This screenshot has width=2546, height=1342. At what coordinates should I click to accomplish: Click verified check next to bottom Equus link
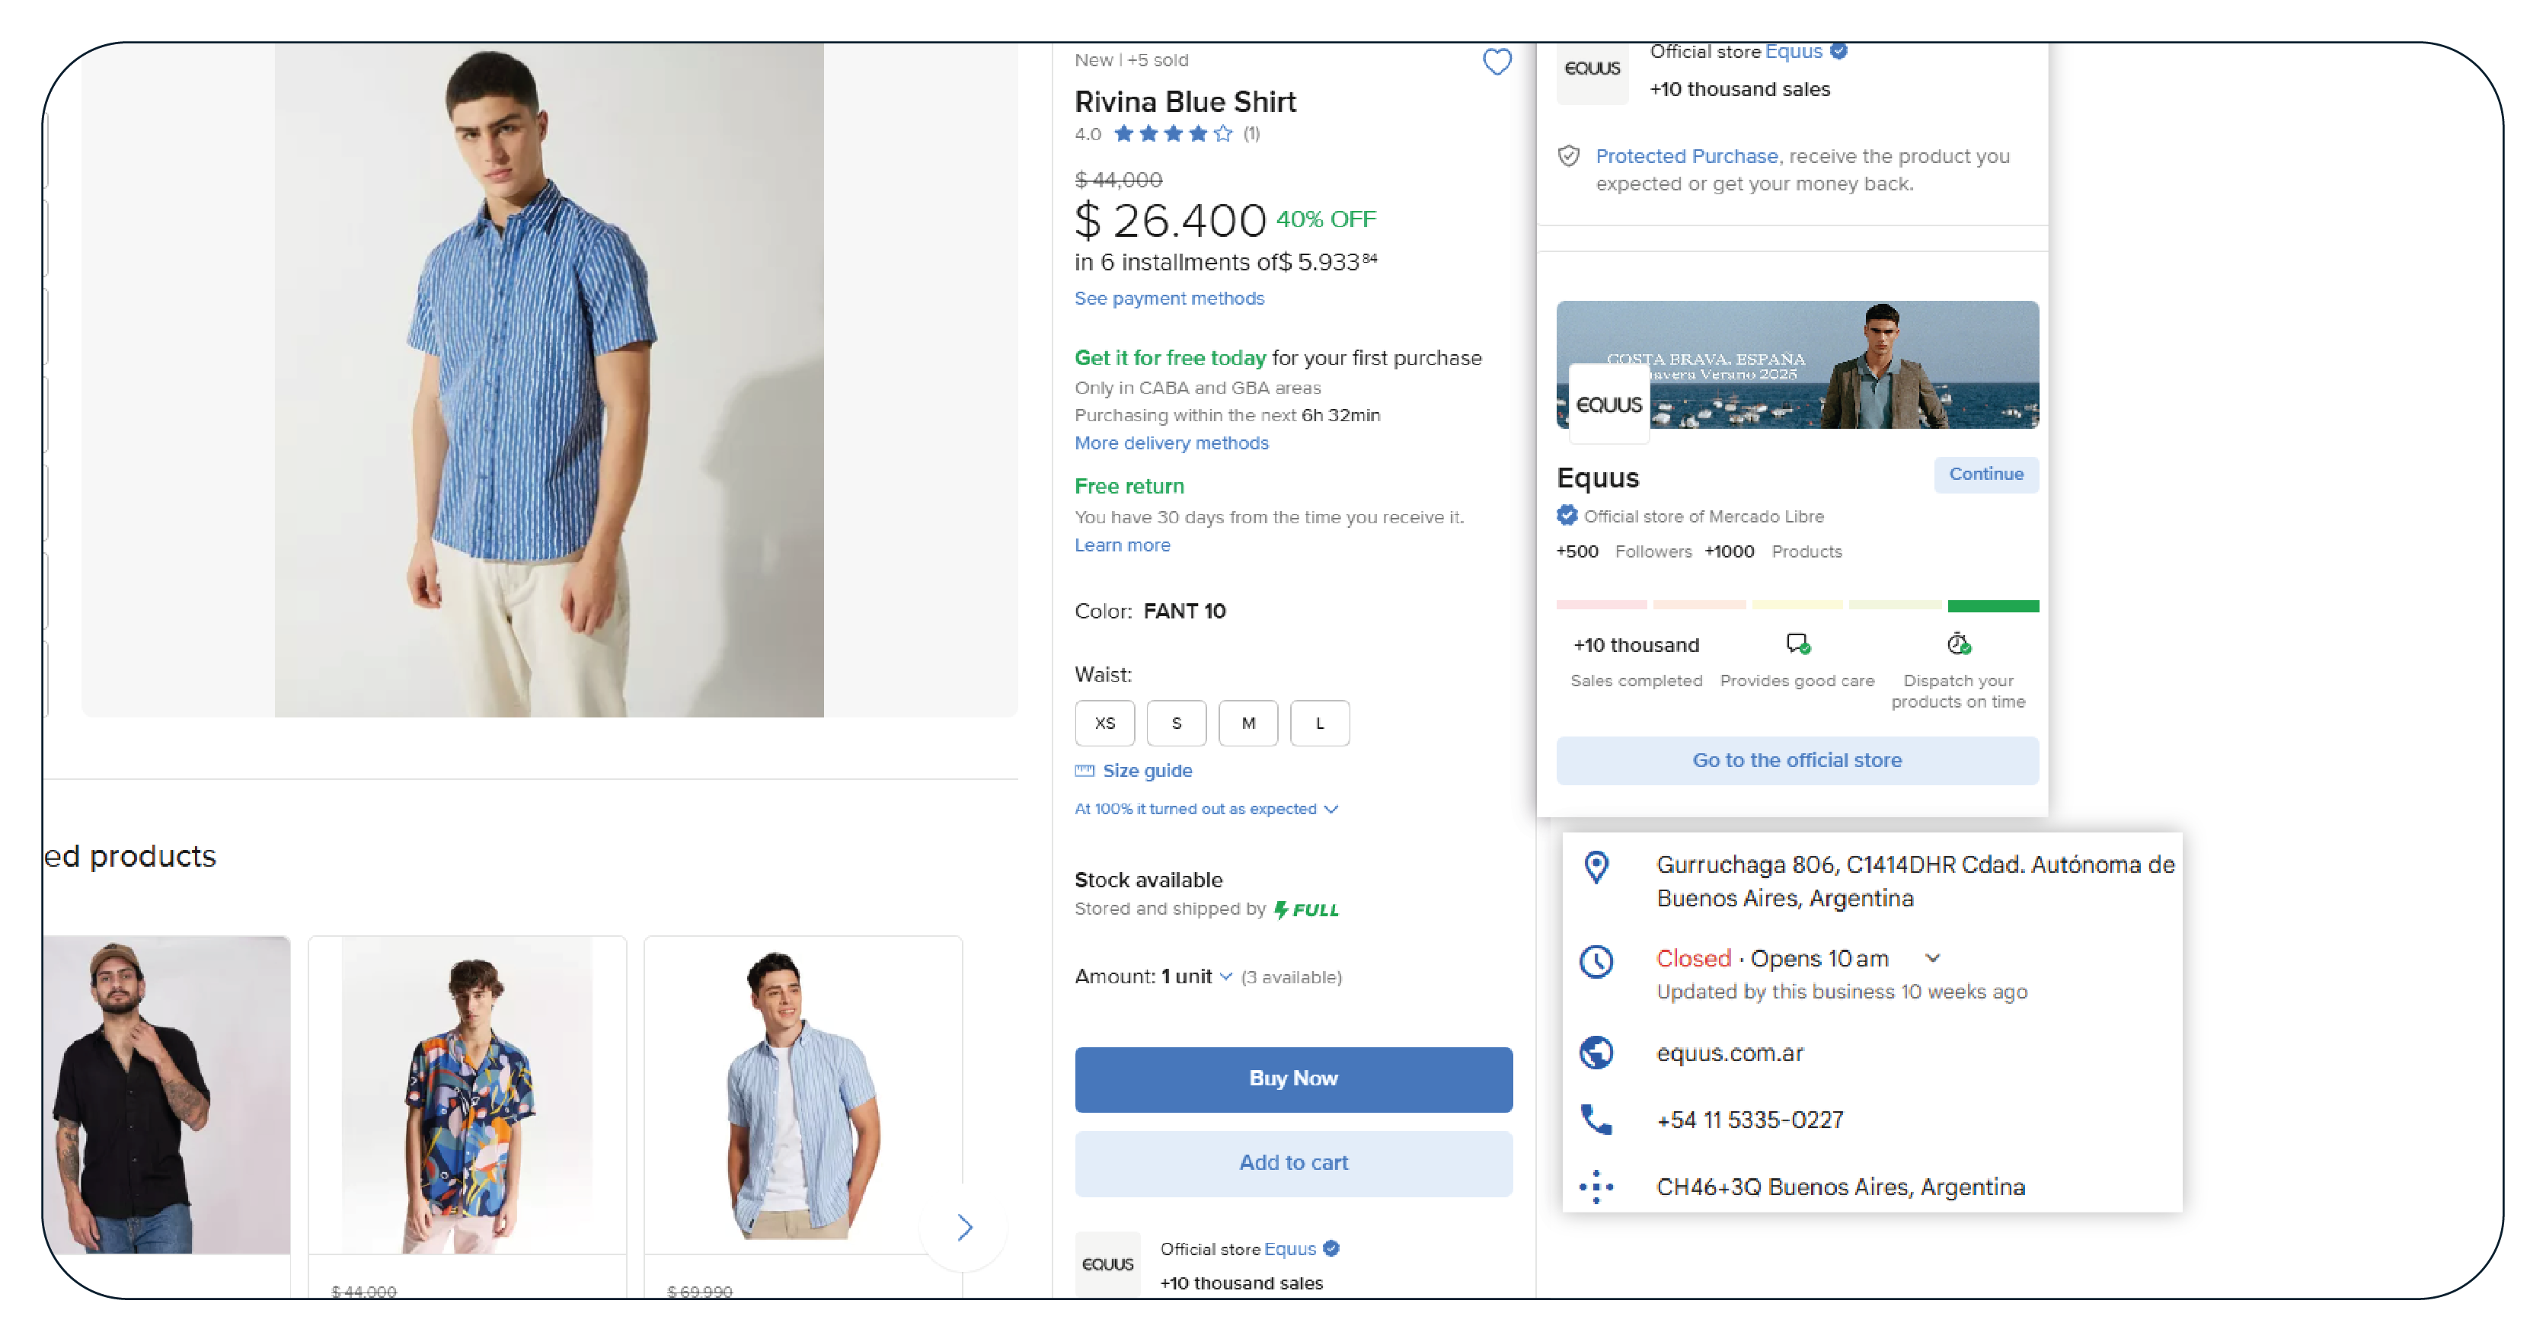[1331, 1248]
